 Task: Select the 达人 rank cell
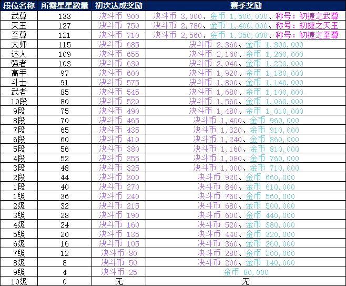(x=19, y=54)
